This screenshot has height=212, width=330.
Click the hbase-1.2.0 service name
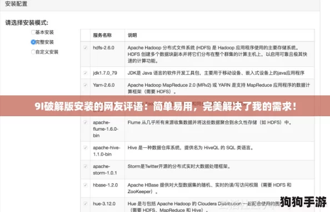click(105, 185)
